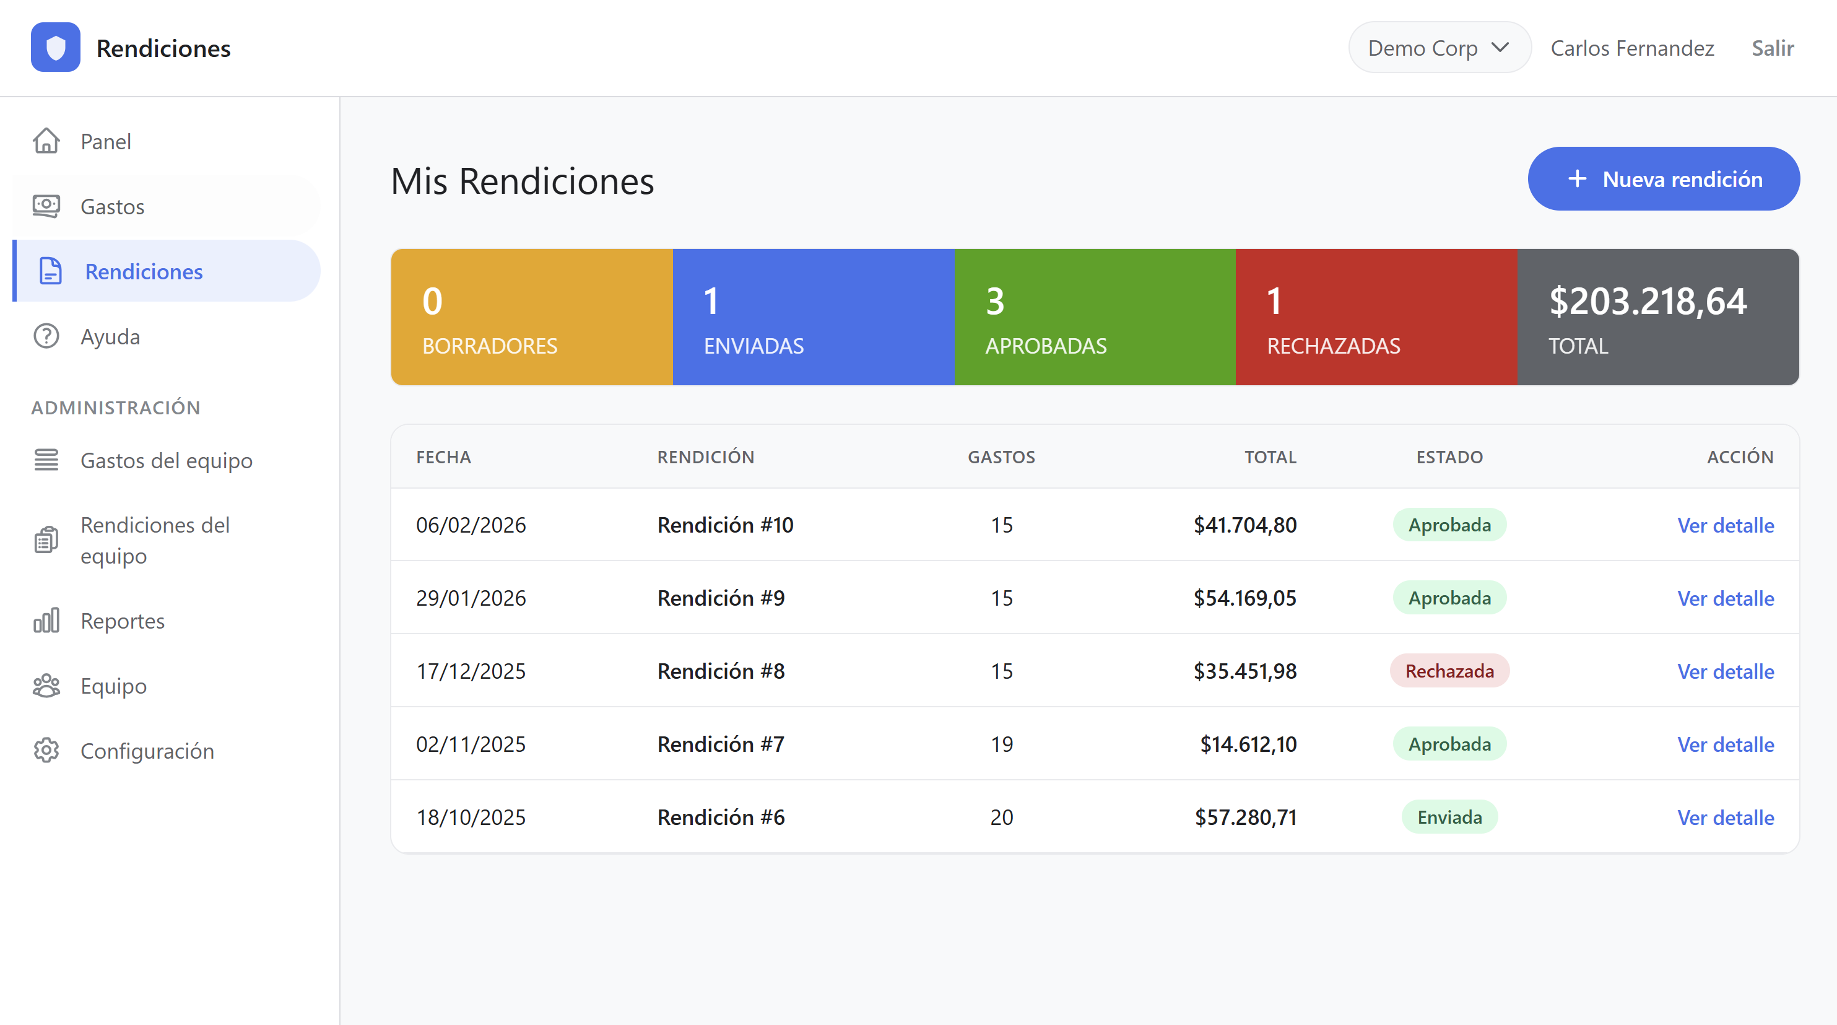Click the Enviada status badge
The image size is (1837, 1025).
point(1450,818)
